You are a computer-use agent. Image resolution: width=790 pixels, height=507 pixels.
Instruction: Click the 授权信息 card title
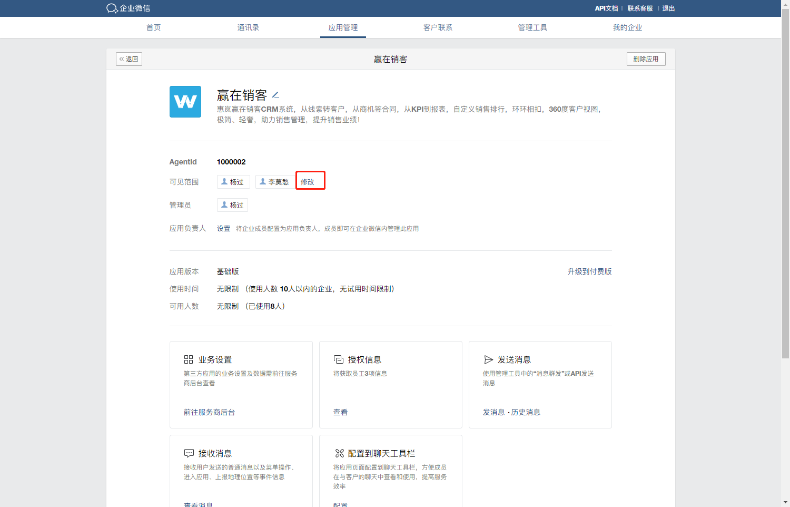(364, 359)
